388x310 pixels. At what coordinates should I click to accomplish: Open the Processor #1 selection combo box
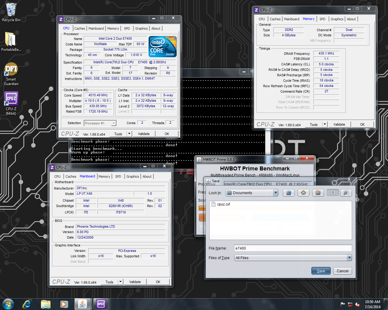100,123
